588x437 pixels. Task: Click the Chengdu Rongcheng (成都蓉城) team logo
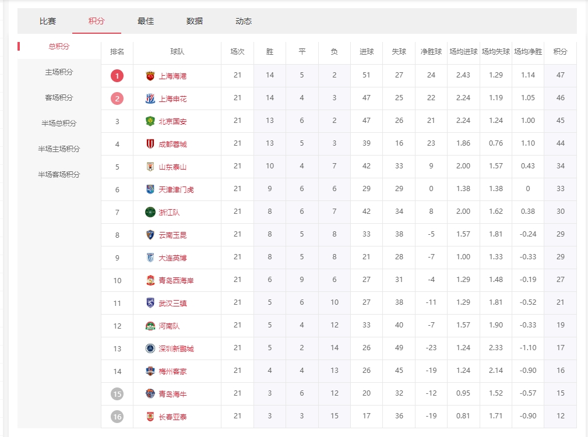point(150,144)
